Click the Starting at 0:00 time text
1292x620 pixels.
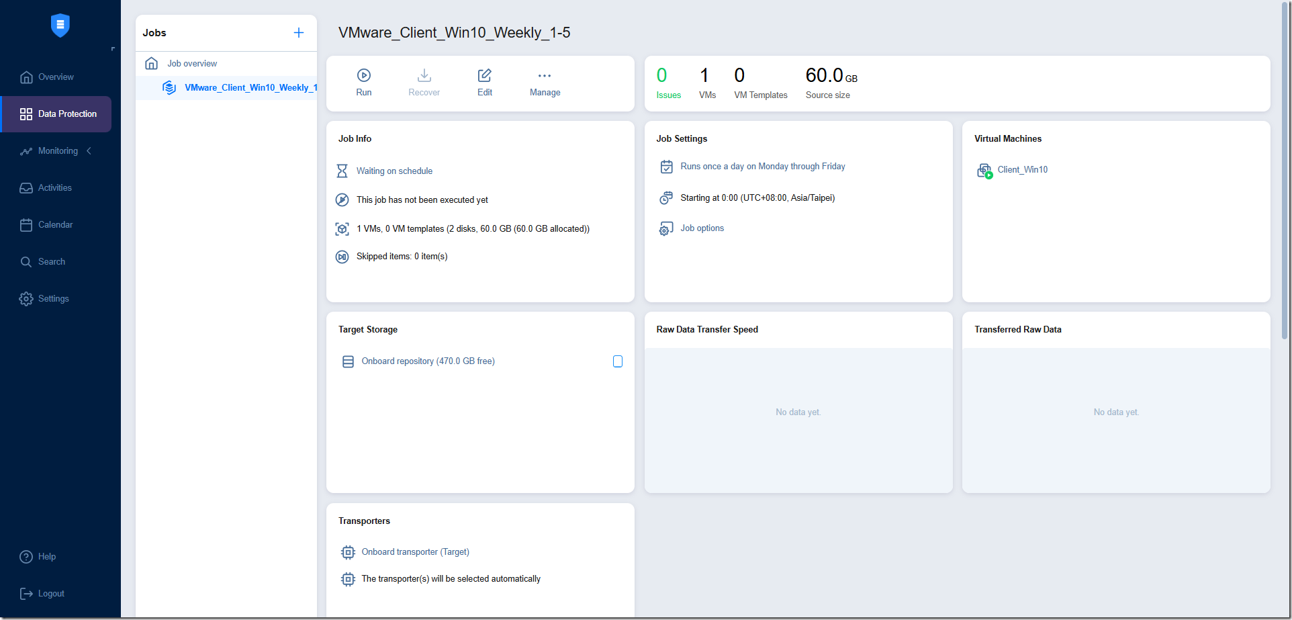(757, 198)
